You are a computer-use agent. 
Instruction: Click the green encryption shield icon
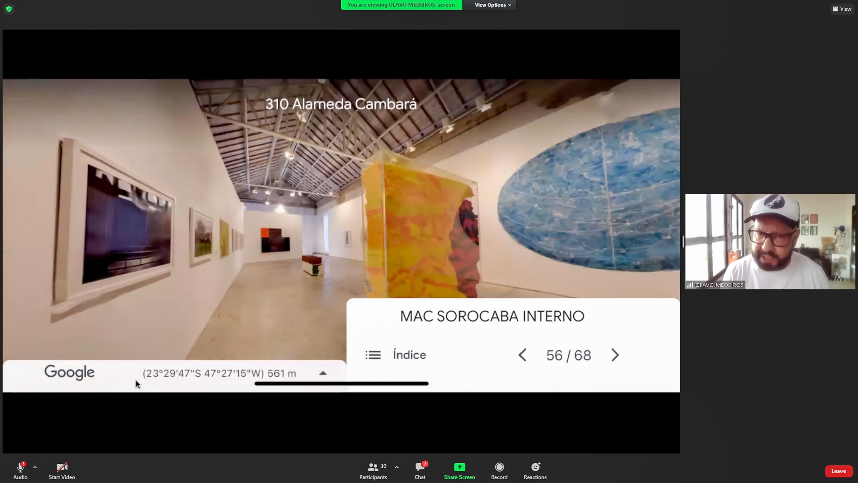point(9,9)
